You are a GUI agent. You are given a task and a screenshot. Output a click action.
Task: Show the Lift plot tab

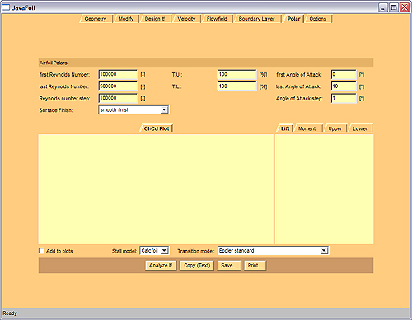pos(285,128)
